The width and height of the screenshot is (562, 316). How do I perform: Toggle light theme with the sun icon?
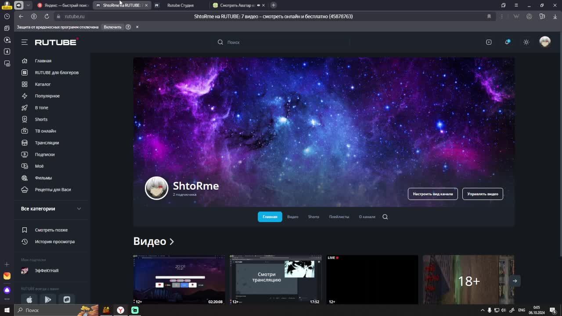(x=526, y=42)
